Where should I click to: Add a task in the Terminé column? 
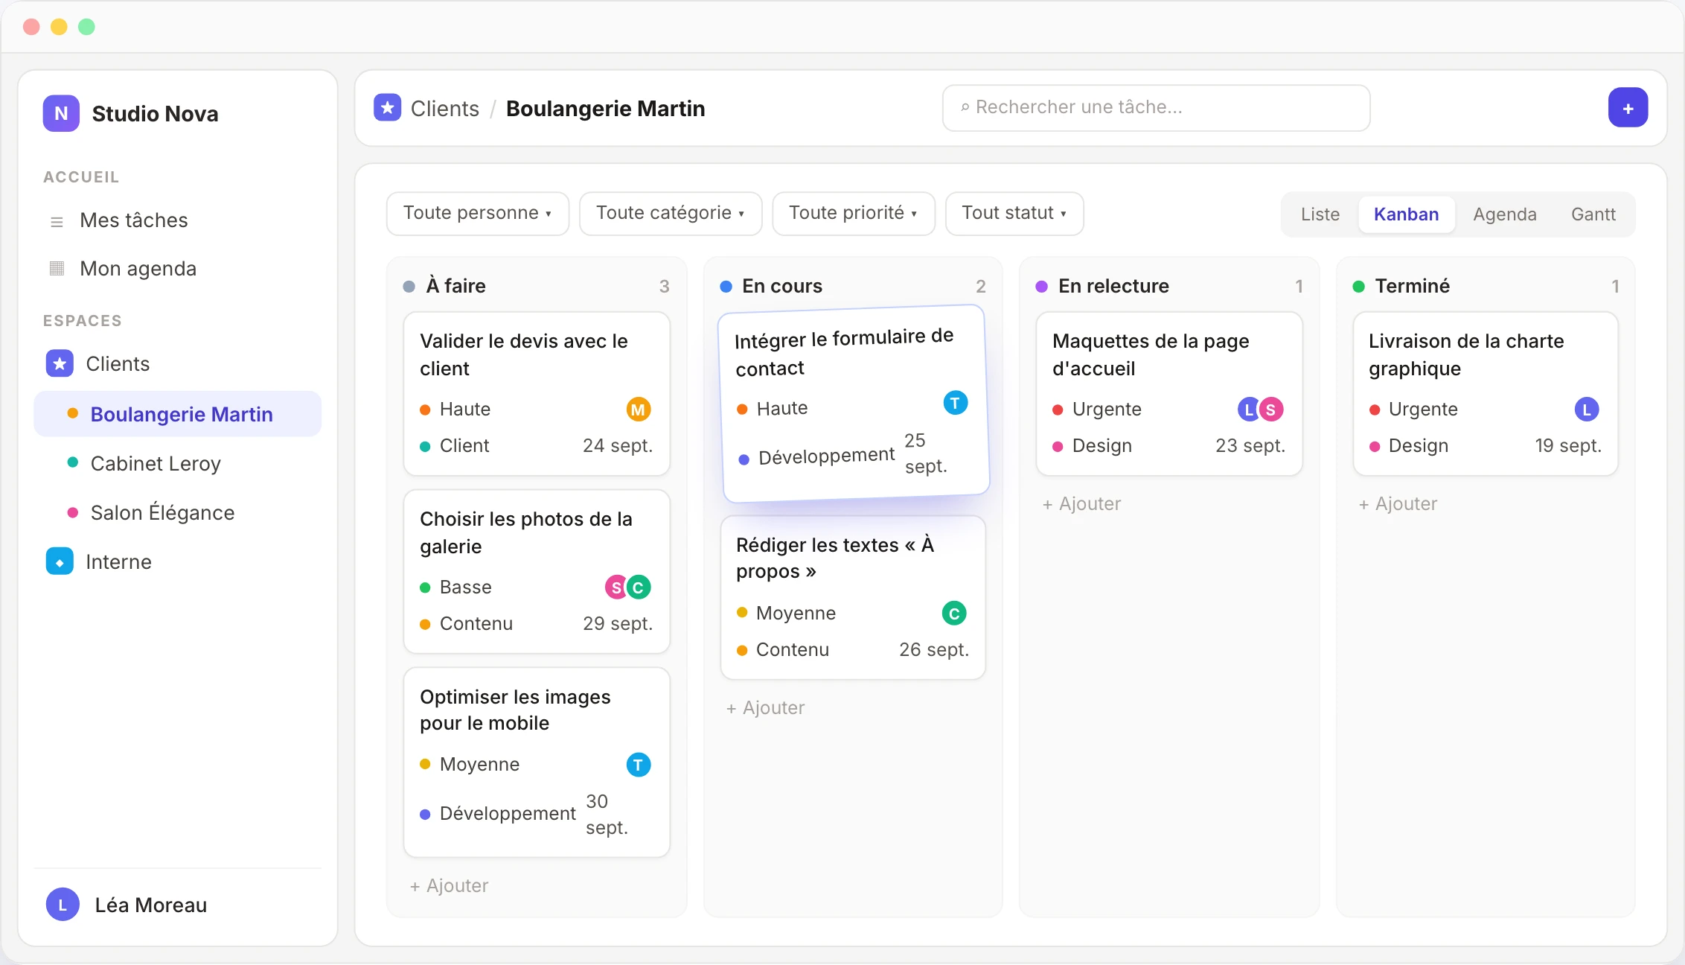pos(1398,504)
